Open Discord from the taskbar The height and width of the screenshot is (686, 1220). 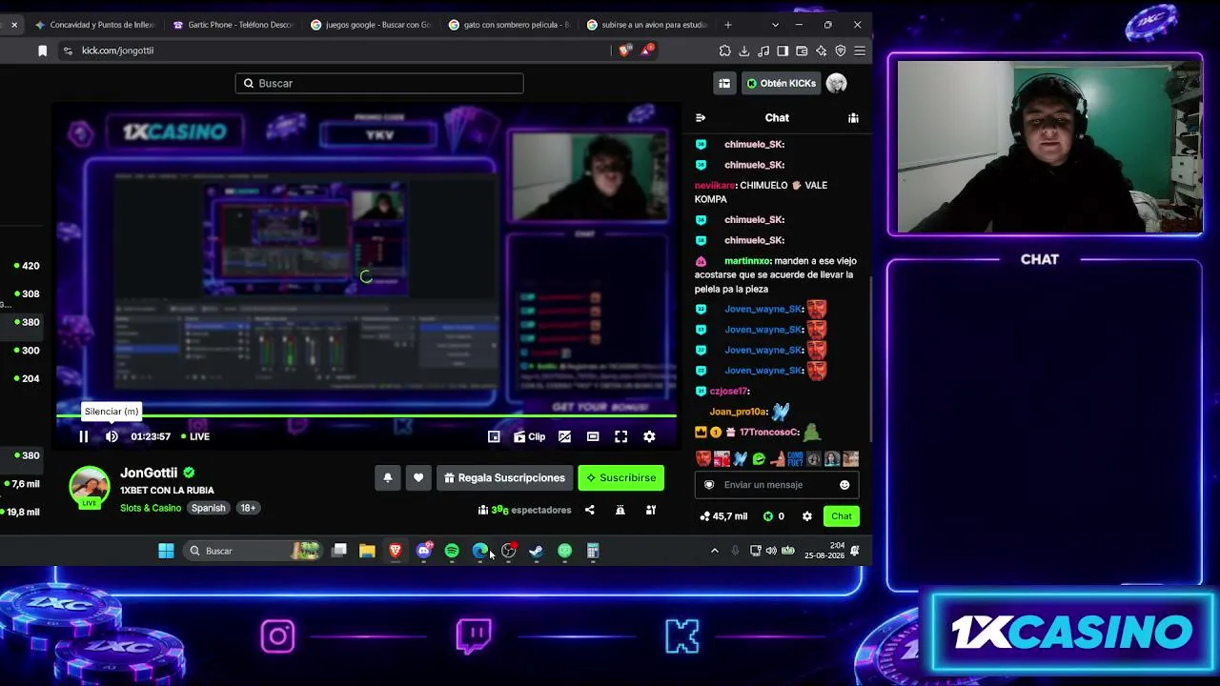pyautogui.click(x=424, y=551)
